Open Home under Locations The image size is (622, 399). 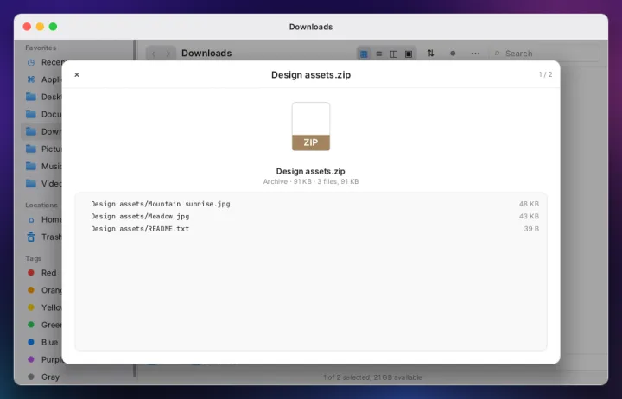point(43,219)
